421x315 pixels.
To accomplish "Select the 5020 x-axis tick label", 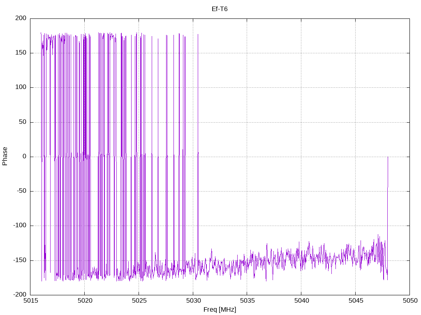I will click(84, 301).
